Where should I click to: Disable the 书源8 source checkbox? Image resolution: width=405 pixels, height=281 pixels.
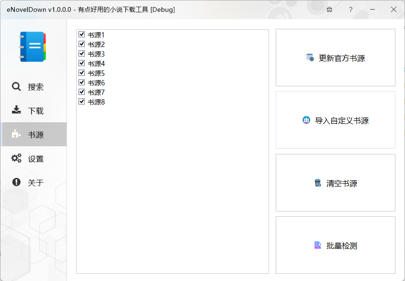point(81,101)
